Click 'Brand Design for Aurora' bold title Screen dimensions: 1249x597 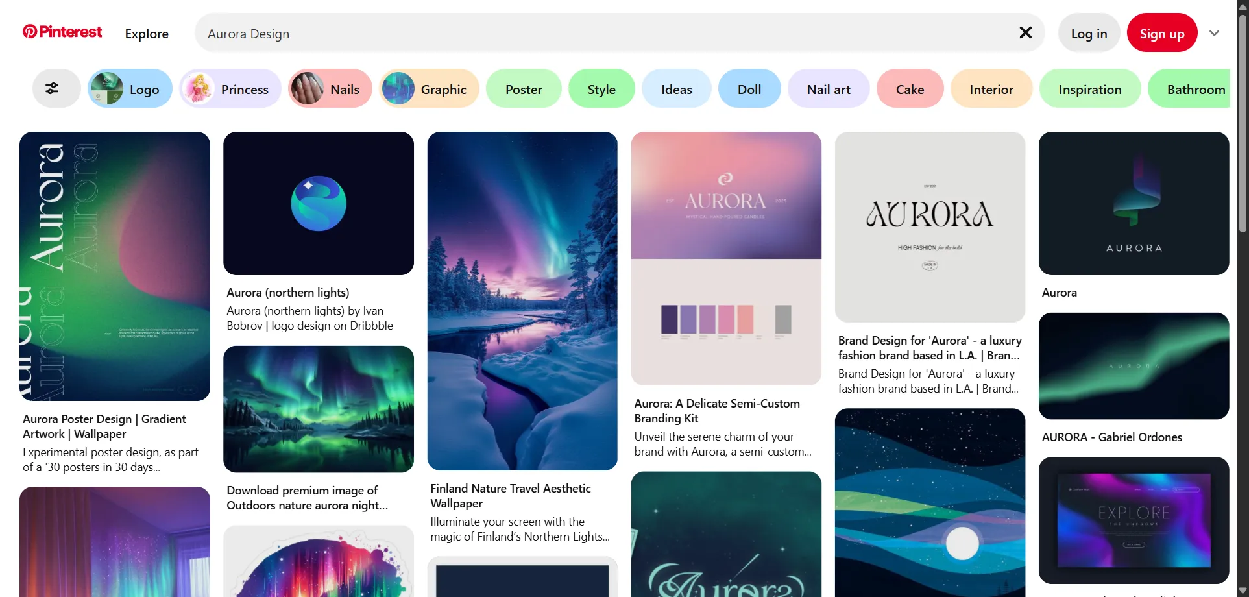tap(930, 348)
